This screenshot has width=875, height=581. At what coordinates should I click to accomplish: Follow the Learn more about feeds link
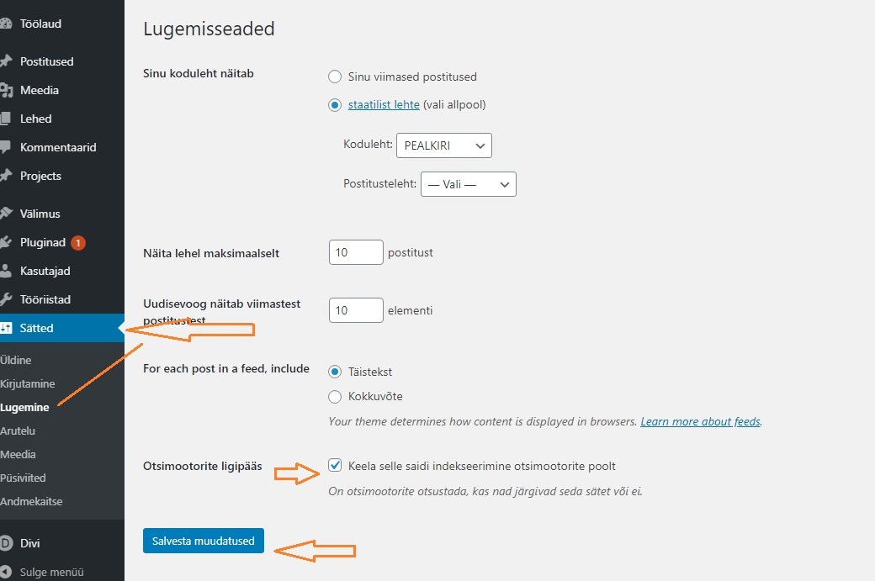[x=700, y=421]
